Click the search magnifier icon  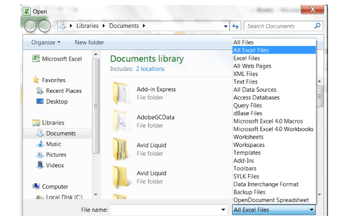tap(317, 26)
